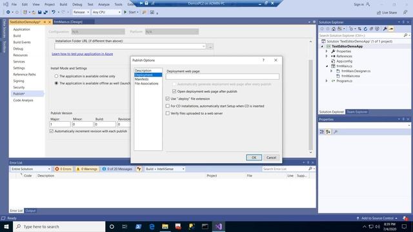413x232 pixels.
Task: Click Sync with Active Document icon
Action: pos(359,29)
